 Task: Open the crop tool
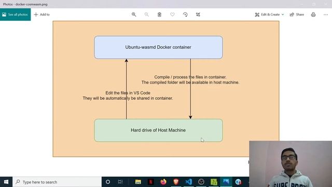pyautogui.click(x=198, y=15)
